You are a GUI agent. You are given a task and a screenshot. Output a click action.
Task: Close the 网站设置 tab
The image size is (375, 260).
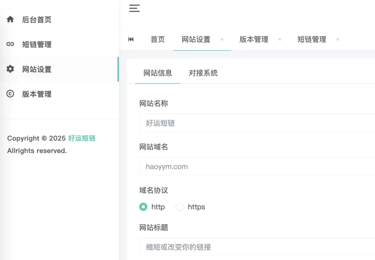click(222, 40)
